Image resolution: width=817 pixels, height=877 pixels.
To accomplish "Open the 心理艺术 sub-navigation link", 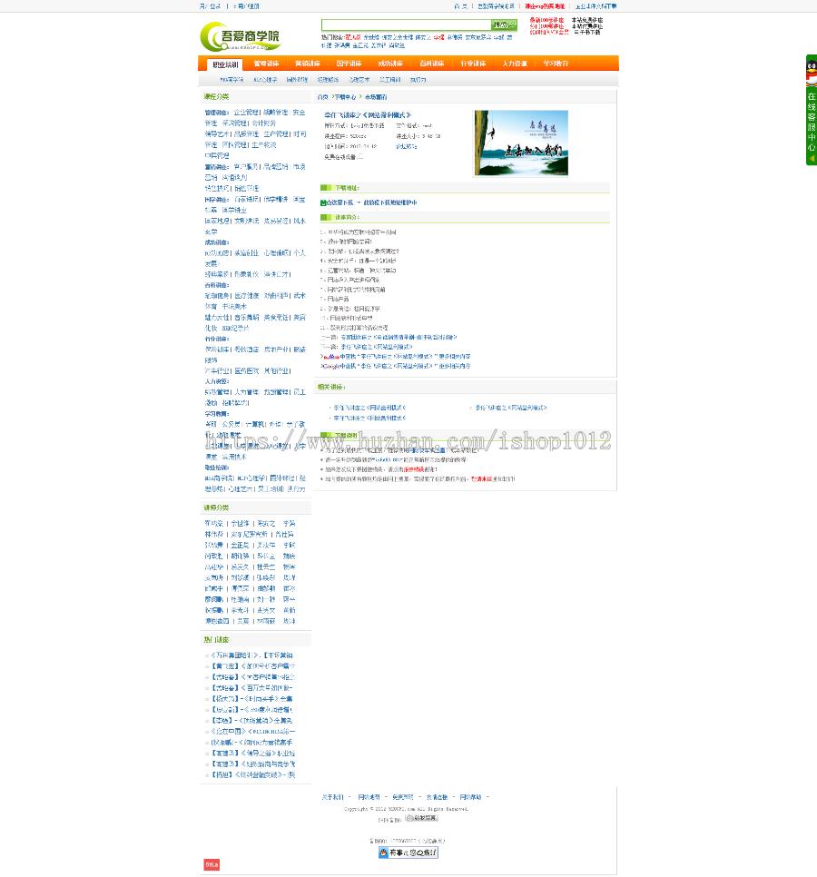I will click(359, 80).
